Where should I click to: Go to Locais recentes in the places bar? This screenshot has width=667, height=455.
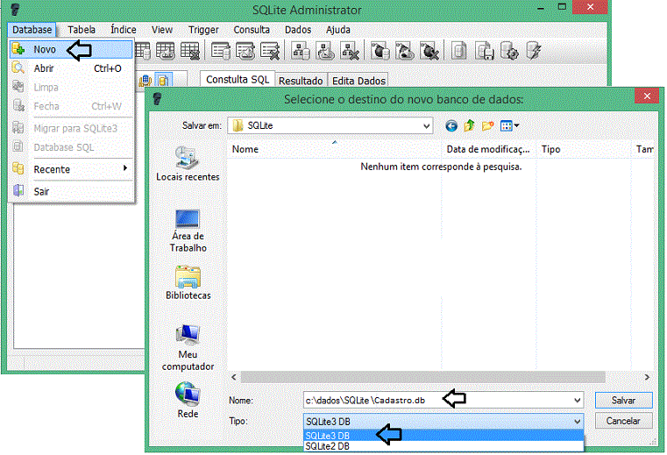(x=188, y=164)
